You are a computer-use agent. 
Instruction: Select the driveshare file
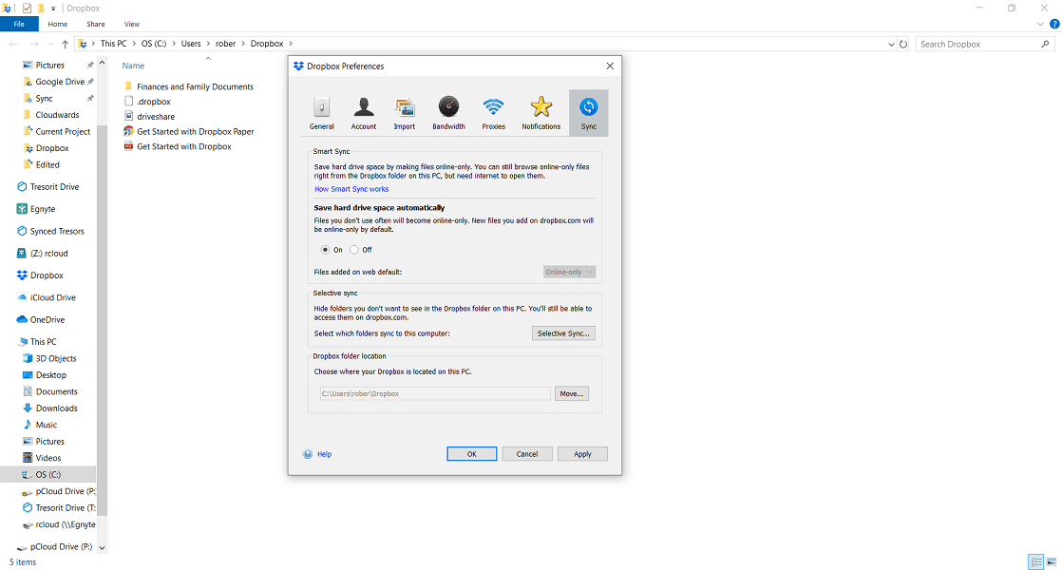156,117
